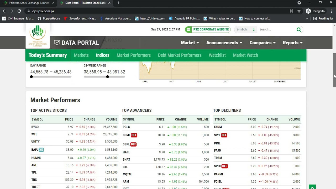The image size is (336, 189).
Task: Switch to the Markets tab
Action: coord(81,55)
